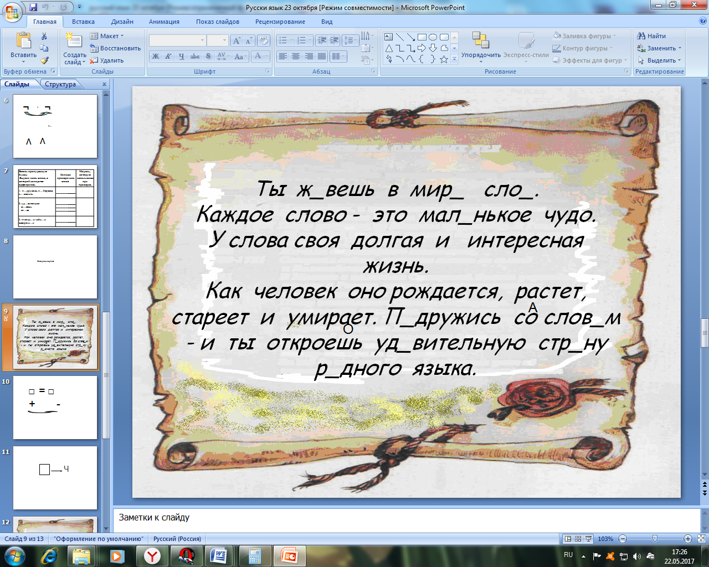The width and height of the screenshot is (709, 567).
Task: Select the Format Painter brush icon
Action: (44, 60)
